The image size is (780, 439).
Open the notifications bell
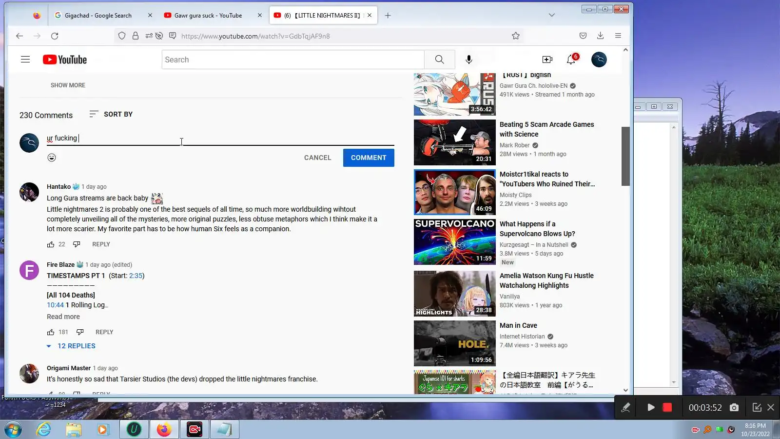pyautogui.click(x=571, y=60)
